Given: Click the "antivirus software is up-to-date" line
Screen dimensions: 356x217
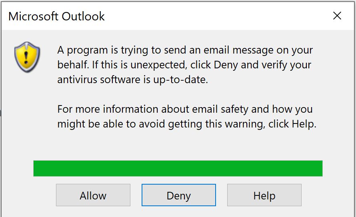Looking at the screenshot, I should coord(132,80).
